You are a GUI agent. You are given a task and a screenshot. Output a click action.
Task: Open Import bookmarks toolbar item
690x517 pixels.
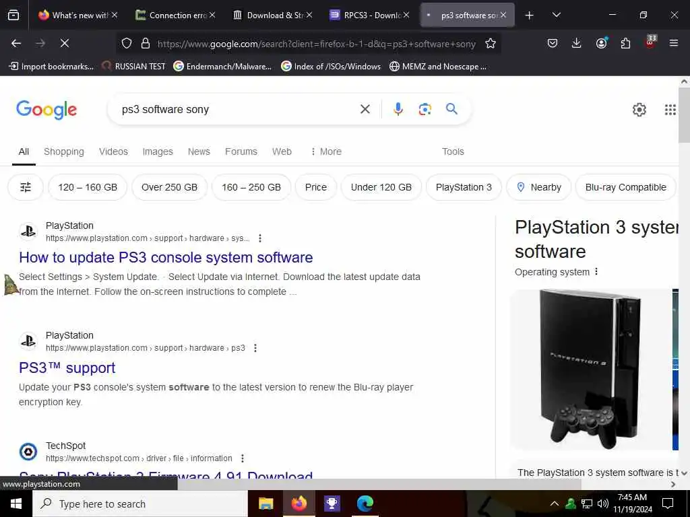pos(51,67)
